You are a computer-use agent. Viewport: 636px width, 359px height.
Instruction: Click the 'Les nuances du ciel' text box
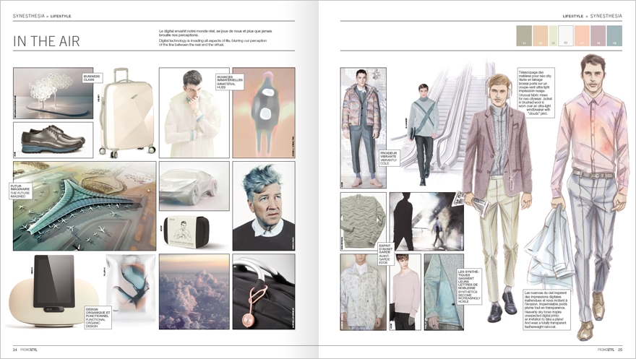(547, 308)
